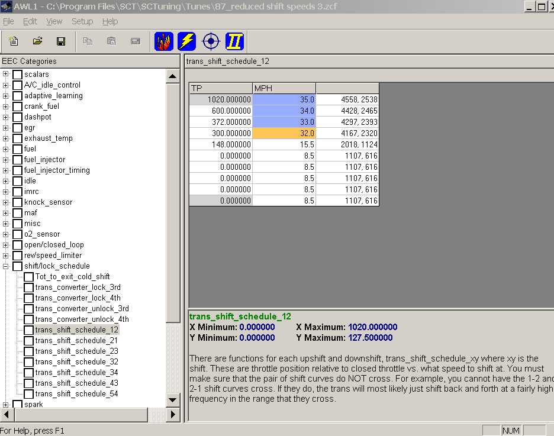Click the 1020.000000 TP cell

click(x=221, y=99)
